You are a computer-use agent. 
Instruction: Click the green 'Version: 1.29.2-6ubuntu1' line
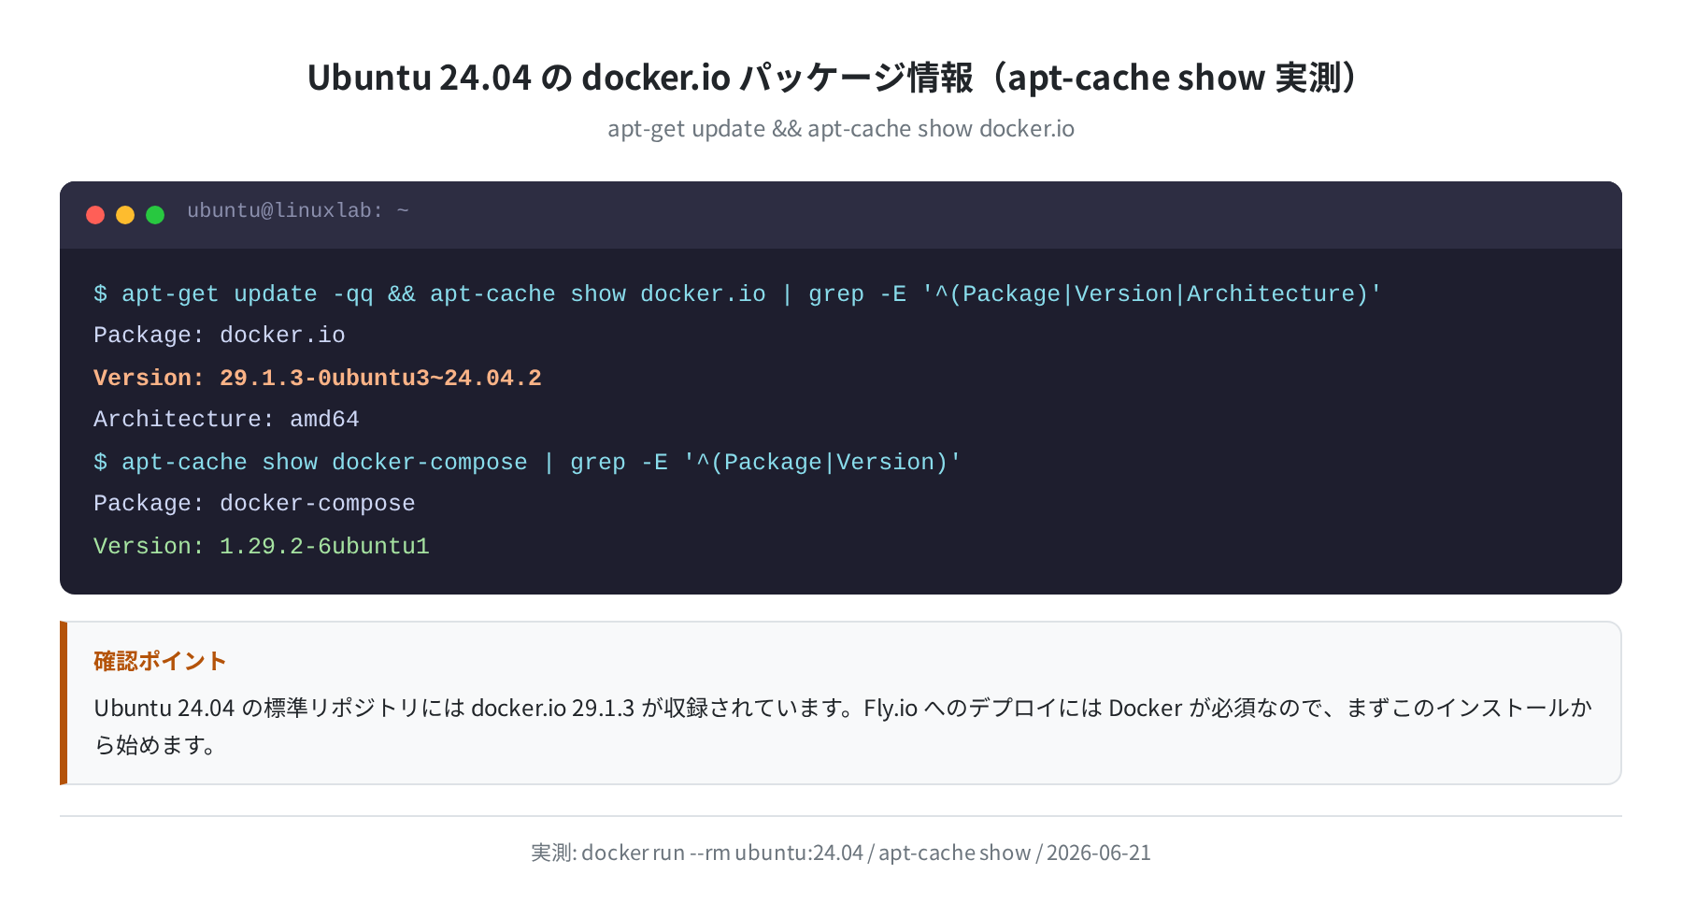[x=262, y=546]
